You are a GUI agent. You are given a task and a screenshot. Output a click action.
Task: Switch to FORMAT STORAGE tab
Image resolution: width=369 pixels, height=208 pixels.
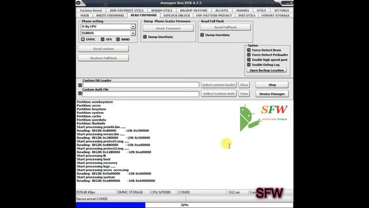pos(276,16)
